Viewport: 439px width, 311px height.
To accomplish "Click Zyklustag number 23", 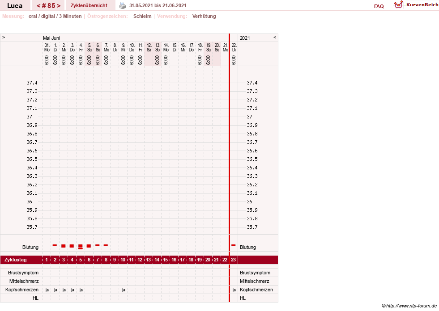I will 233,260.
